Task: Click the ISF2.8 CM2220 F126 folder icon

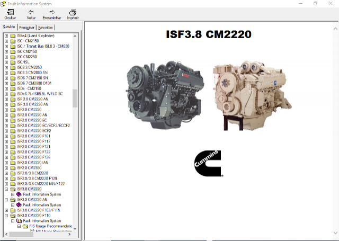Action: (x=13, y=157)
